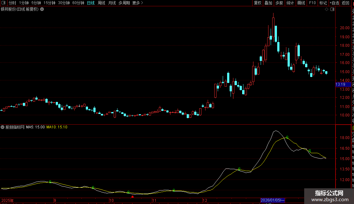Open the 多股 multi-stock view
Screen dimensions: 354x204
(x=279, y=3)
